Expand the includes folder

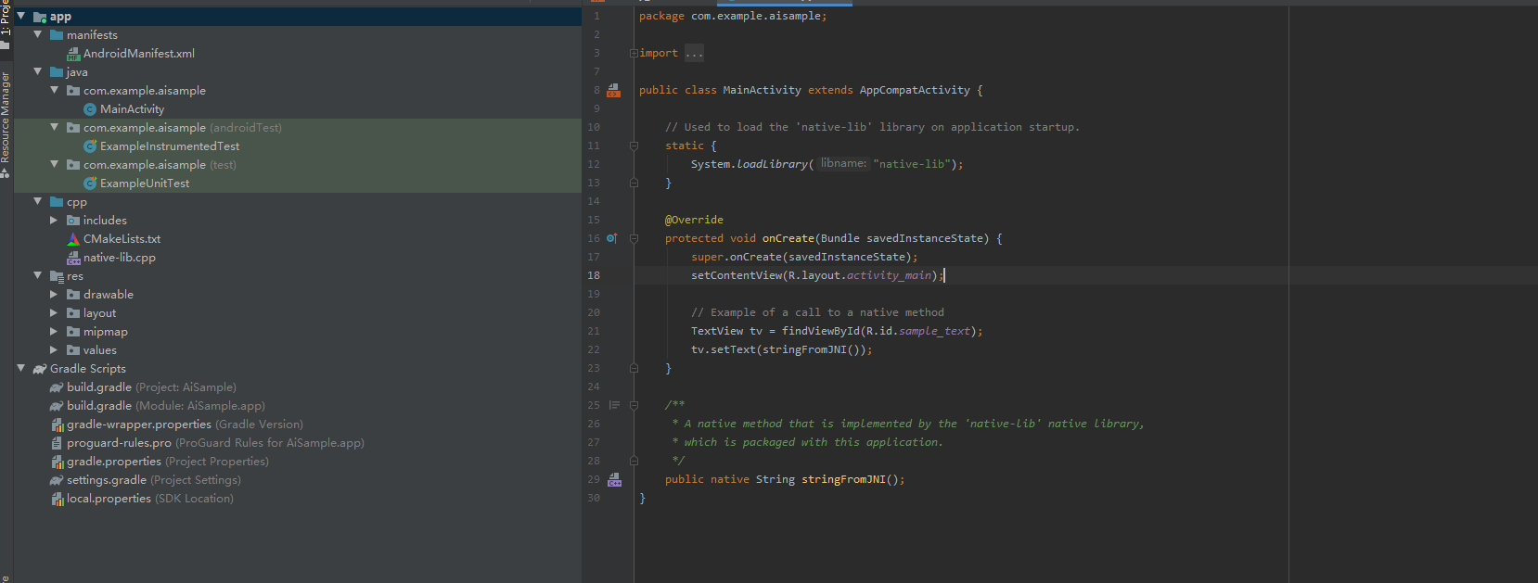(x=54, y=220)
